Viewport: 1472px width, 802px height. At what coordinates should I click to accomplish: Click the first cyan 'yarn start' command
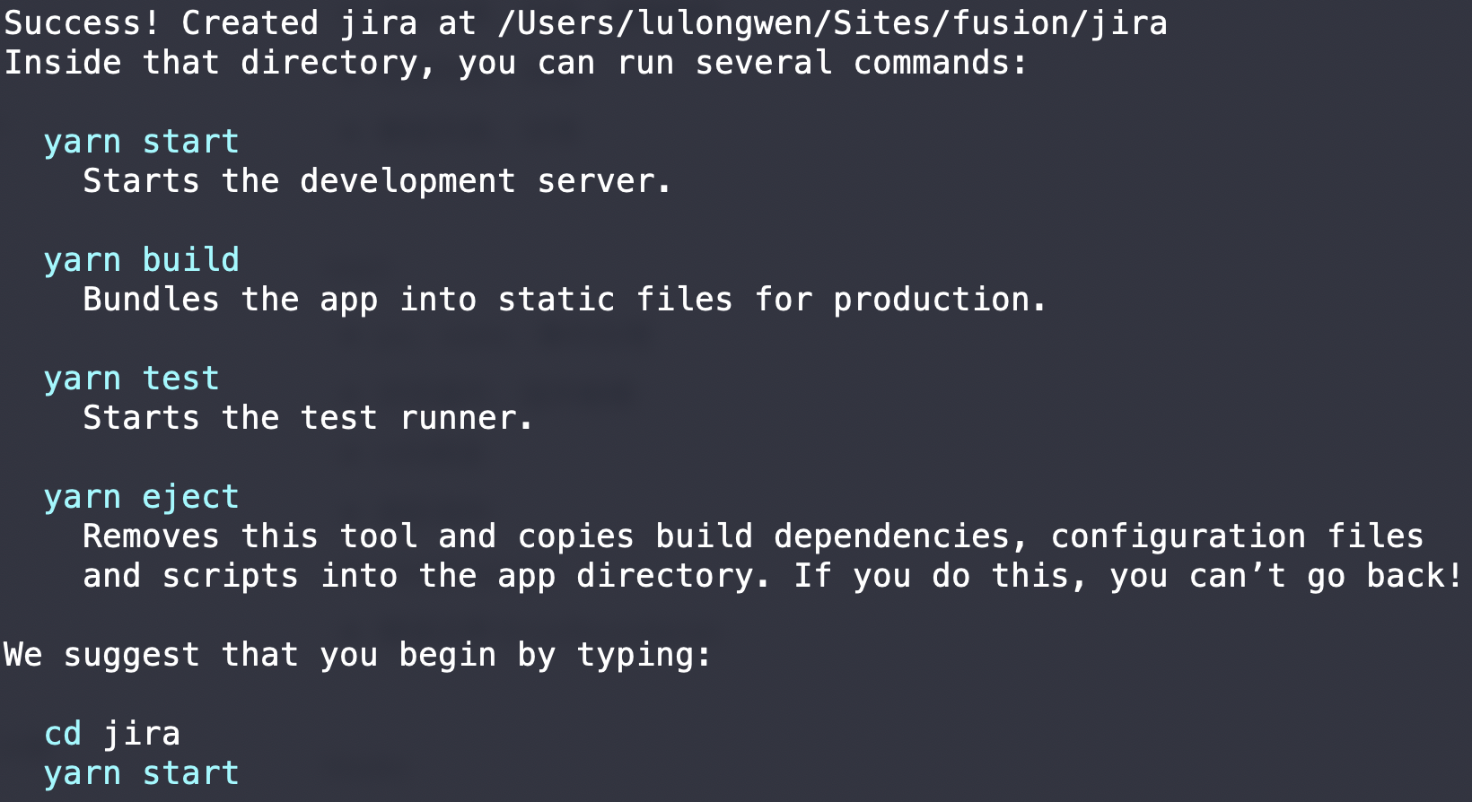click(x=142, y=142)
